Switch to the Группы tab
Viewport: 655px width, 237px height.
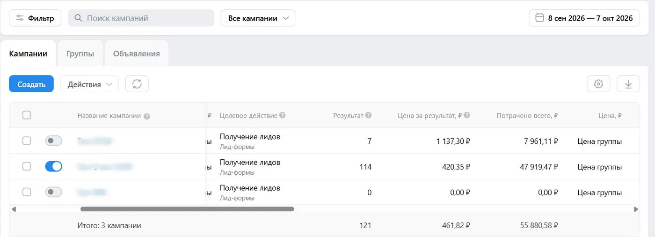click(x=80, y=53)
